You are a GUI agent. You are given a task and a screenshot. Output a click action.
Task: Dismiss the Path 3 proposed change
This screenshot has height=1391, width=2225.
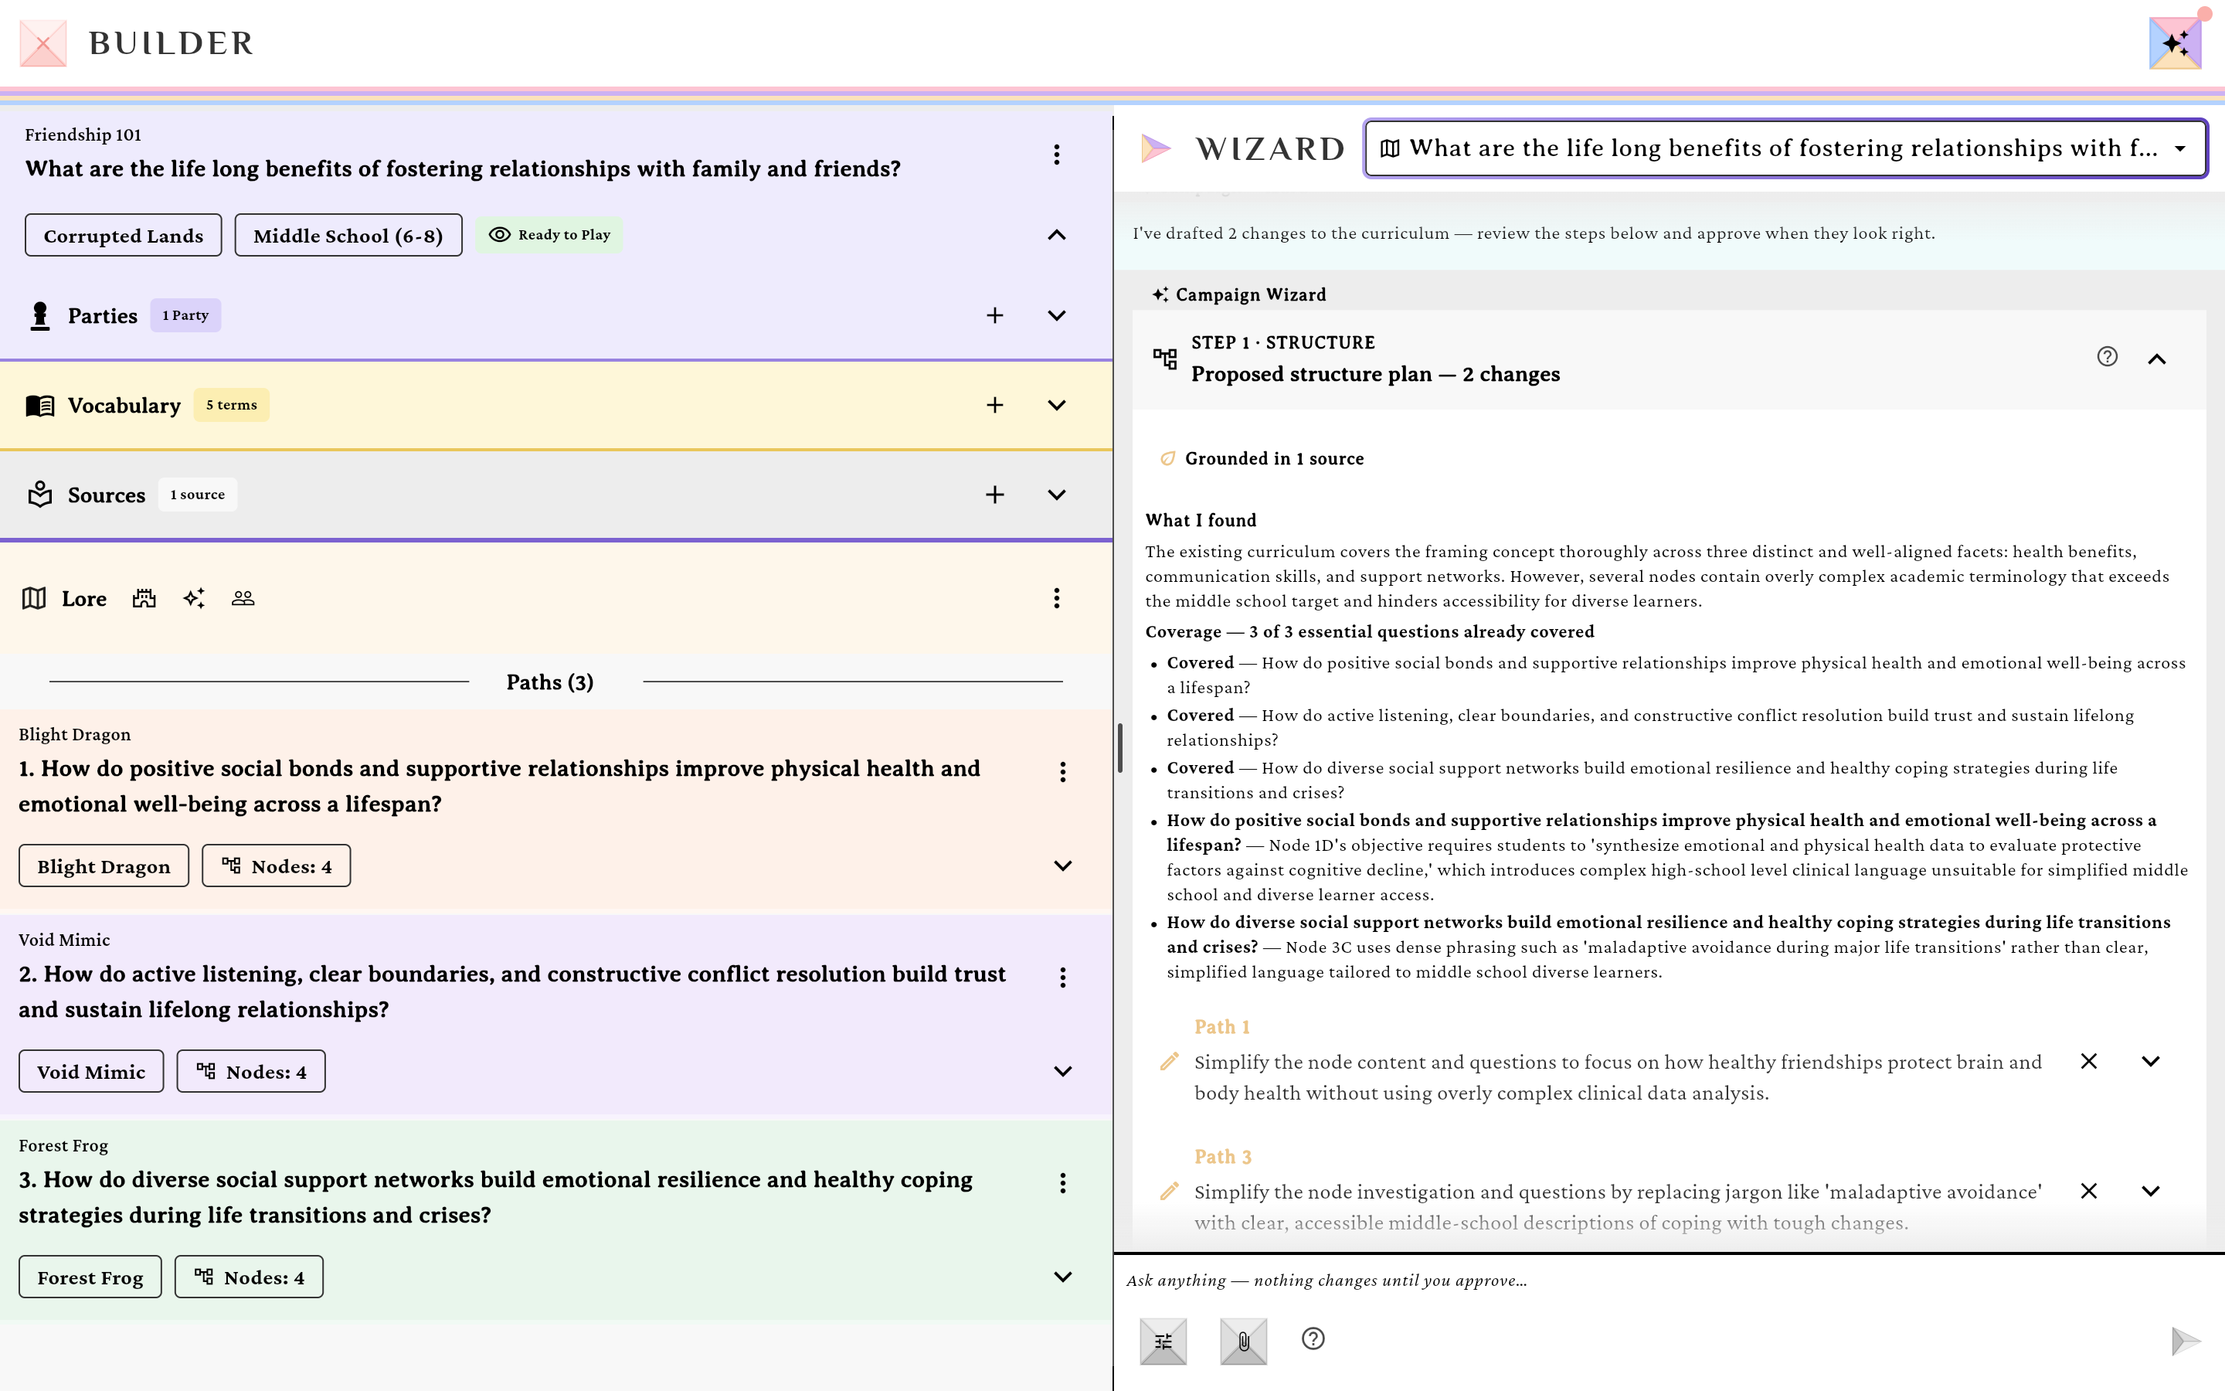[x=2089, y=1192]
